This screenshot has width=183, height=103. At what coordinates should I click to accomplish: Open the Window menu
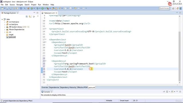[x=46, y=5]
